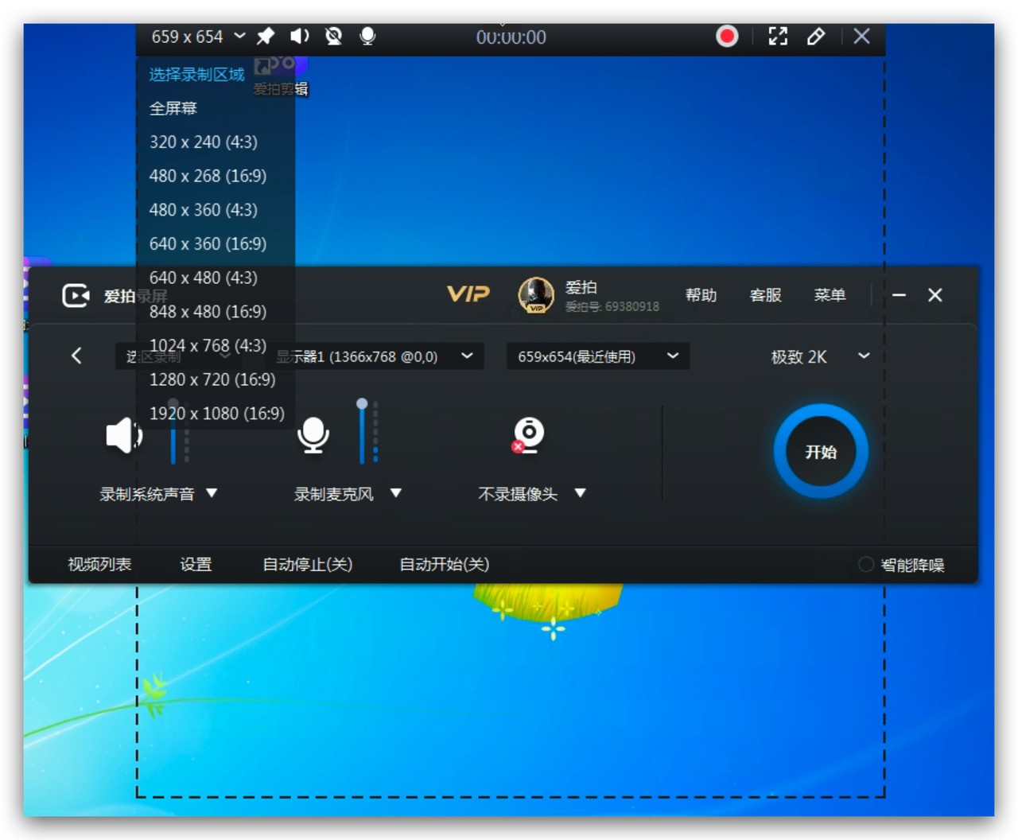Screen dimensions: 1018x840
Task: Open the VIP membership badge
Action: 468,294
